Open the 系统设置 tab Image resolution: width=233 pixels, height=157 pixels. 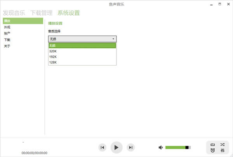click(69, 13)
